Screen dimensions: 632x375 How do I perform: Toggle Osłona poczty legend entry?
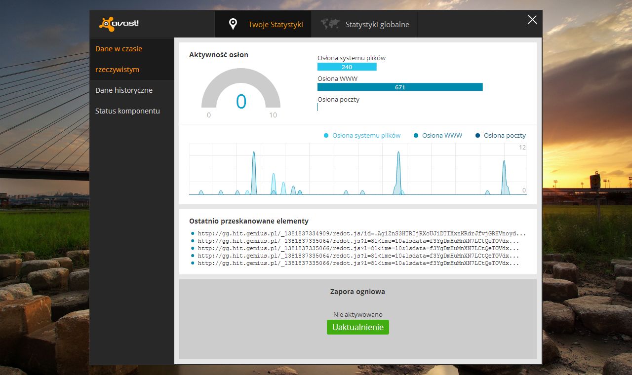tap(500, 135)
